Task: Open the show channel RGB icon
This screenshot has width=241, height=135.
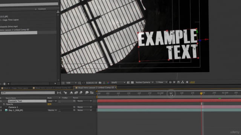Action: (108, 82)
